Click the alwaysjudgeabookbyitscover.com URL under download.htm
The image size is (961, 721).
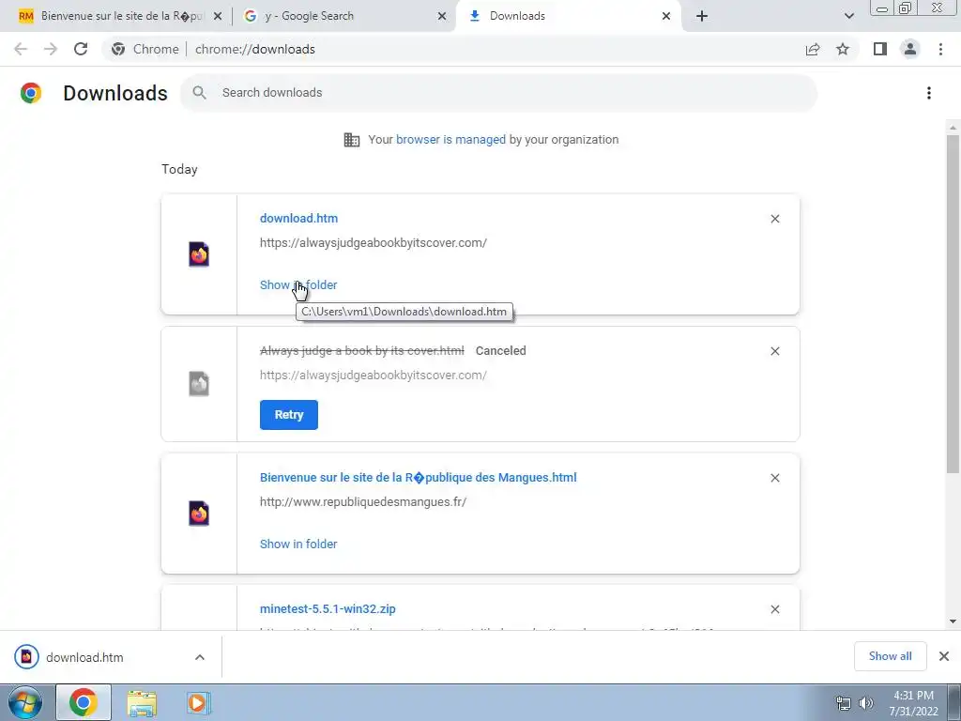374,243
